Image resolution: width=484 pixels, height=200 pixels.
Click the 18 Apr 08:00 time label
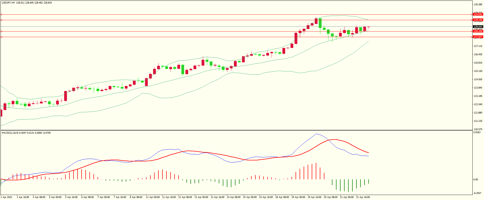[x=282, y=197]
